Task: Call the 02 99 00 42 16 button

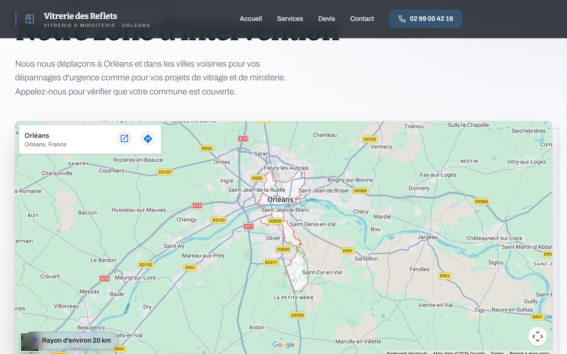Action: click(426, 19)
